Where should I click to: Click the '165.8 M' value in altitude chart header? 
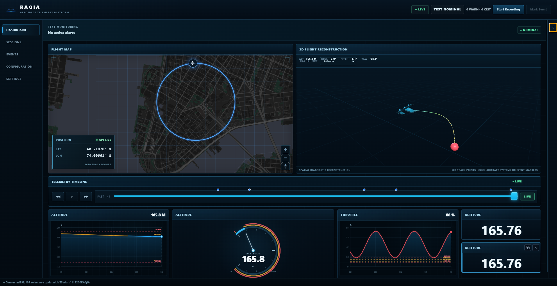[x=158, y=215]
